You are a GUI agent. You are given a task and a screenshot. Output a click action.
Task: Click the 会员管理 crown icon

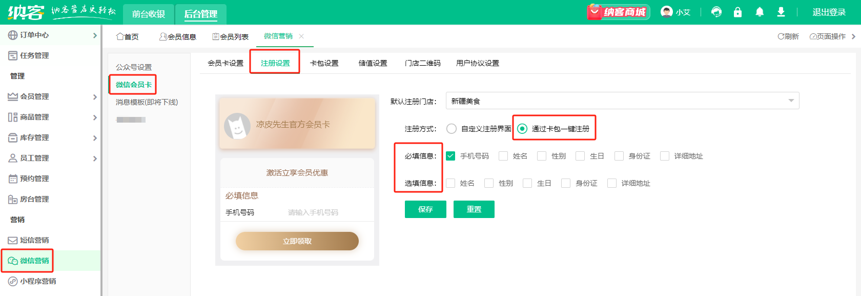tap(13, 96)
